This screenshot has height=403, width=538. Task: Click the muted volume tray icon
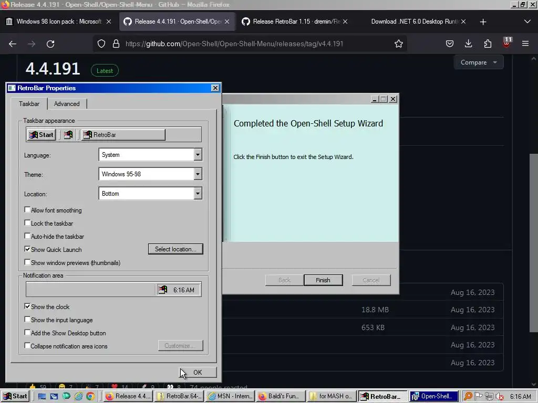coord(500,397)
